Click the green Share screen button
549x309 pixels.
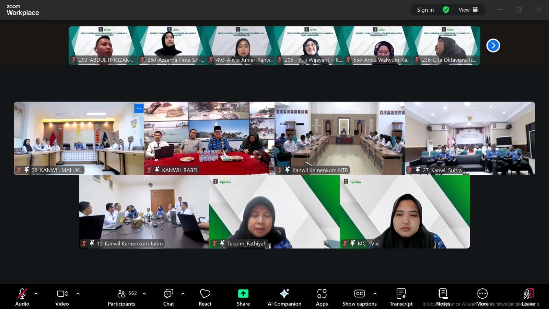(x=243, y=297)
